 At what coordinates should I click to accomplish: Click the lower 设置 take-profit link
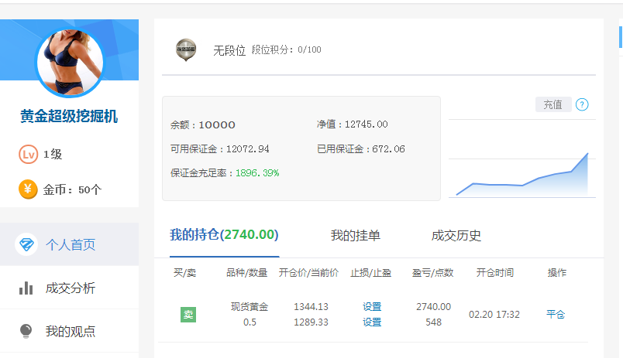pyautogui.click(x=372, y=322)
